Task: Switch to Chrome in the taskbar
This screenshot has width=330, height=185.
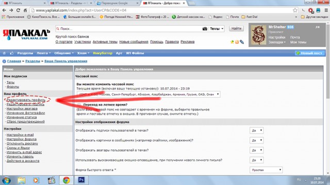Action: click(67, 180)
